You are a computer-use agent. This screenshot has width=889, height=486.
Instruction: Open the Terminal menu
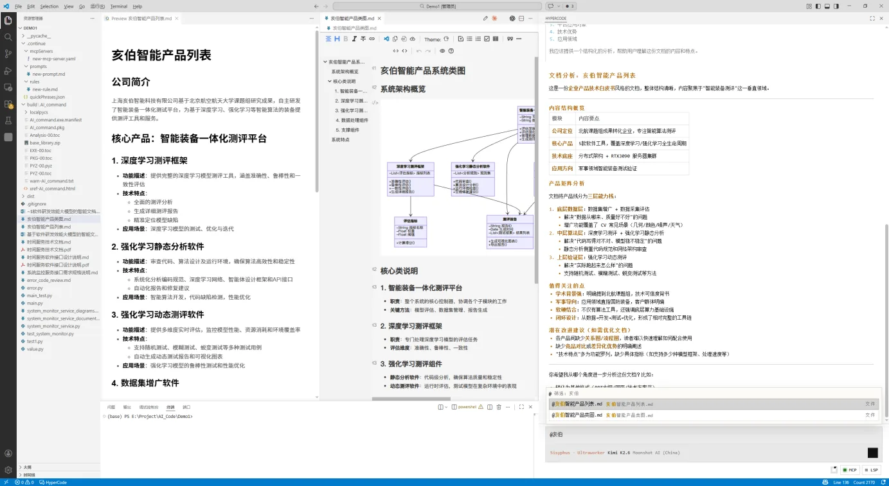tap(118, 6)
